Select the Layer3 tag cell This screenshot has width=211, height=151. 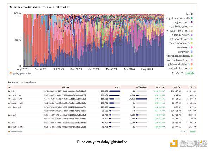click(x=11, y=91)
